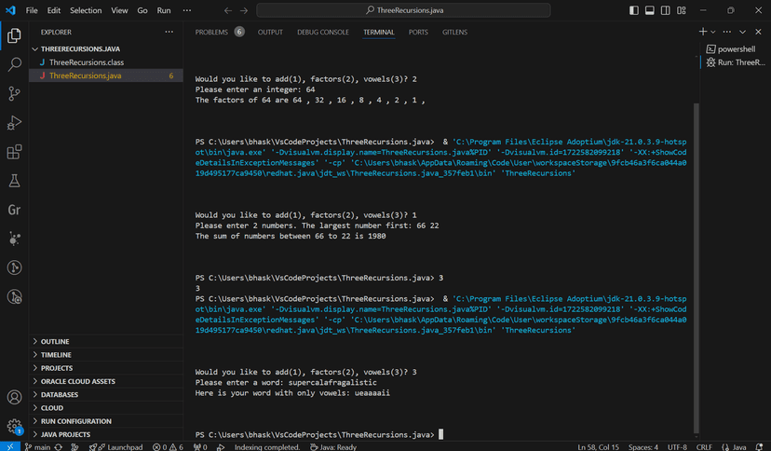Switch to the OUTPUT tab
771x451 pixels.
tap(270, 32)
